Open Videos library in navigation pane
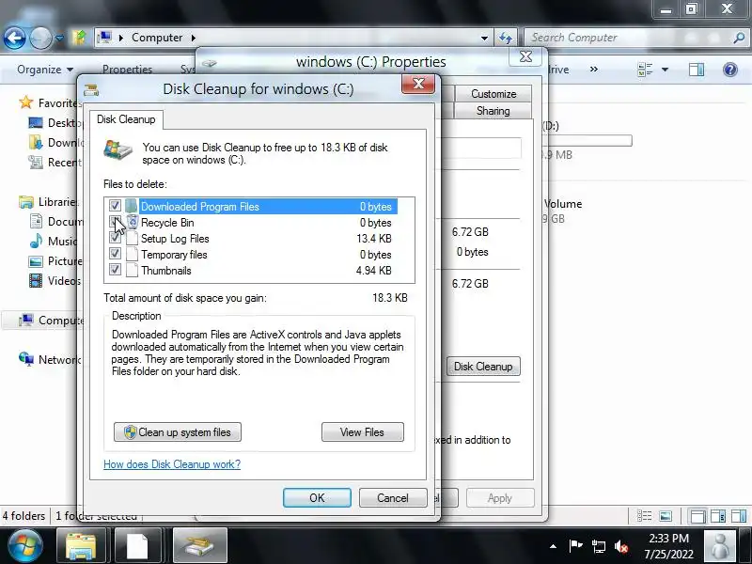The image size is (752, 564). click(55, 280)
